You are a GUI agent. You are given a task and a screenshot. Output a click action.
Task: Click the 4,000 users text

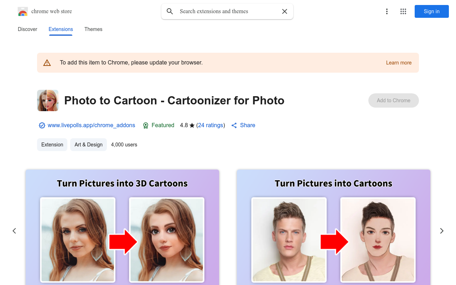pos(124,145)
